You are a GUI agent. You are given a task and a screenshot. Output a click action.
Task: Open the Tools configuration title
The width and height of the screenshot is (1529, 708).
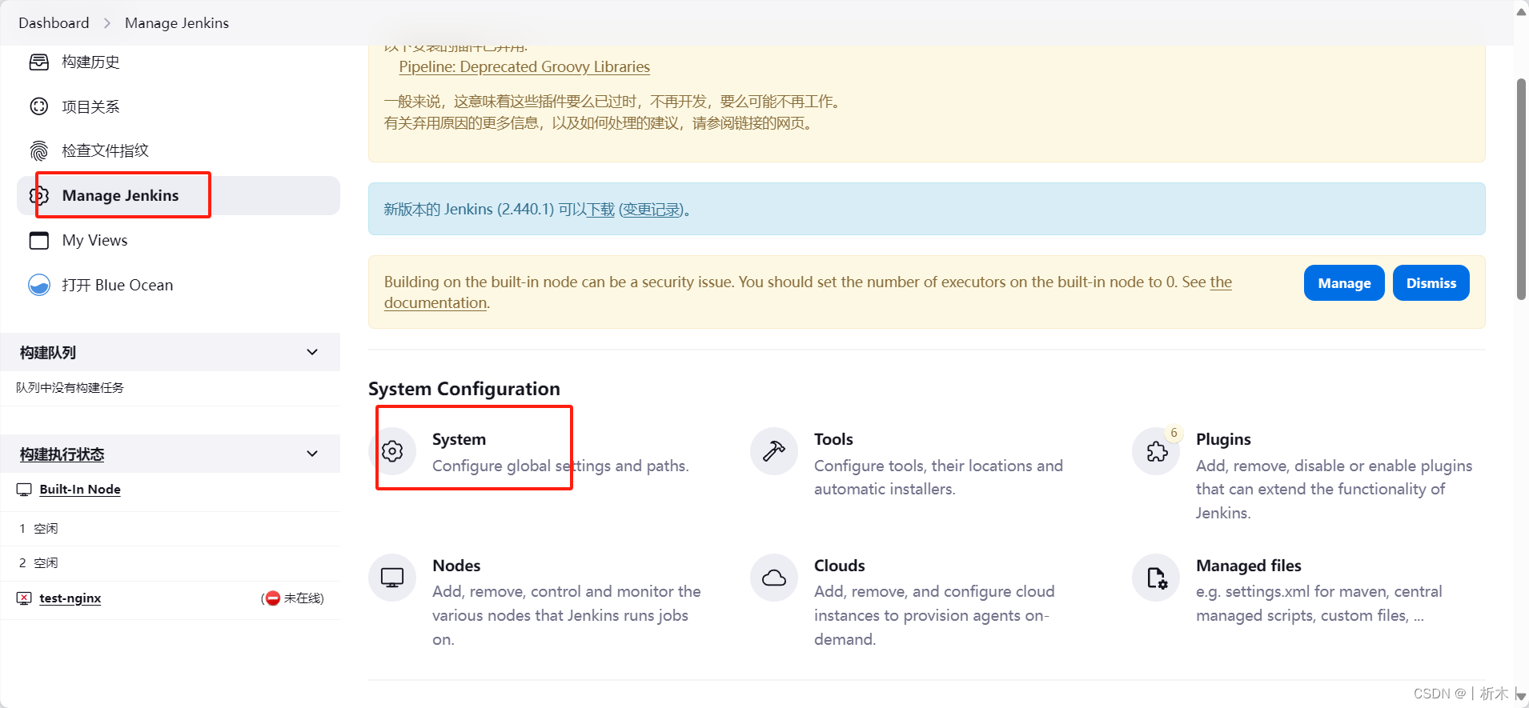[833, 439]
